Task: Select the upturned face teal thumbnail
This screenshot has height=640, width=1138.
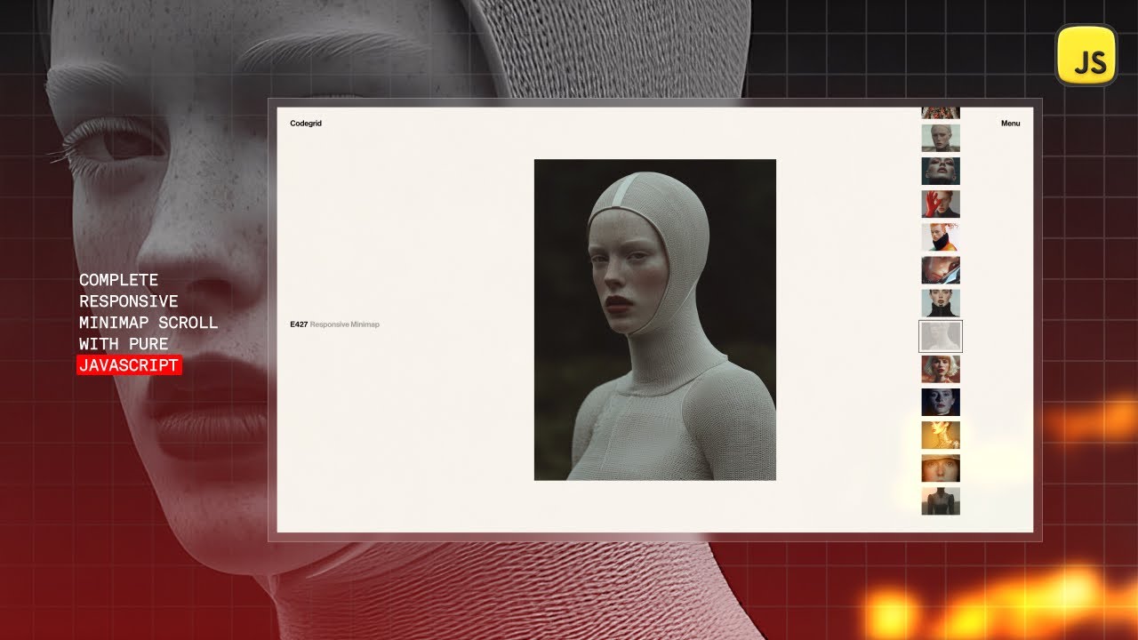Action: pyautogui.click(x=941, y=172)
